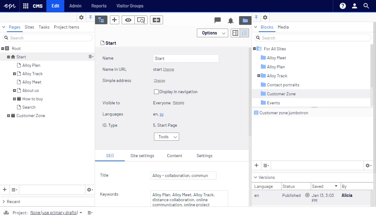Open the global apps grid menu
The width and height of the screenshot is (376, 218).
[26, 6]
